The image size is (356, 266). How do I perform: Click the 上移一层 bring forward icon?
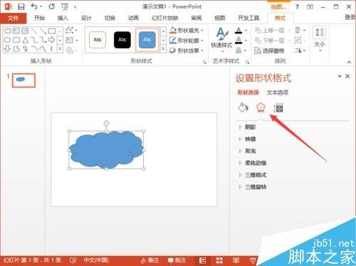click(258, 31)
